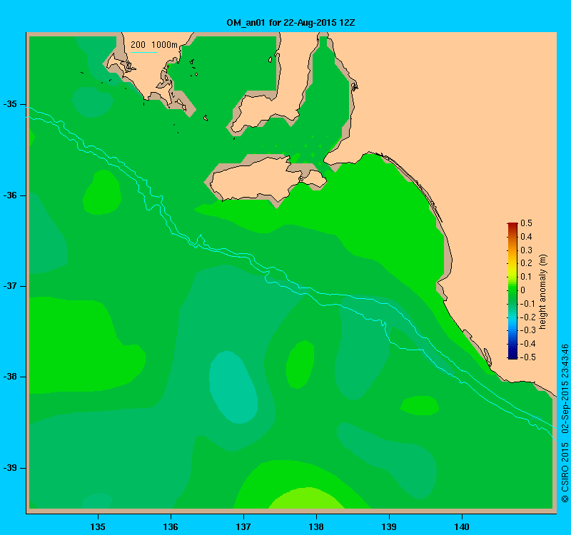Click the -0.2 color bar label
571x535 pixels.
(527, 317)
